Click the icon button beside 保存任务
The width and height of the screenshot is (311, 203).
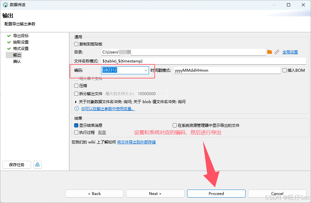point(38,165)
